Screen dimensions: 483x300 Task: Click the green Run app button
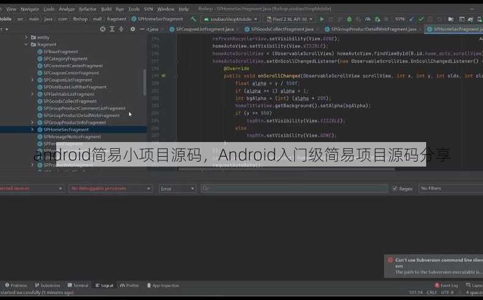click(322, 19)
